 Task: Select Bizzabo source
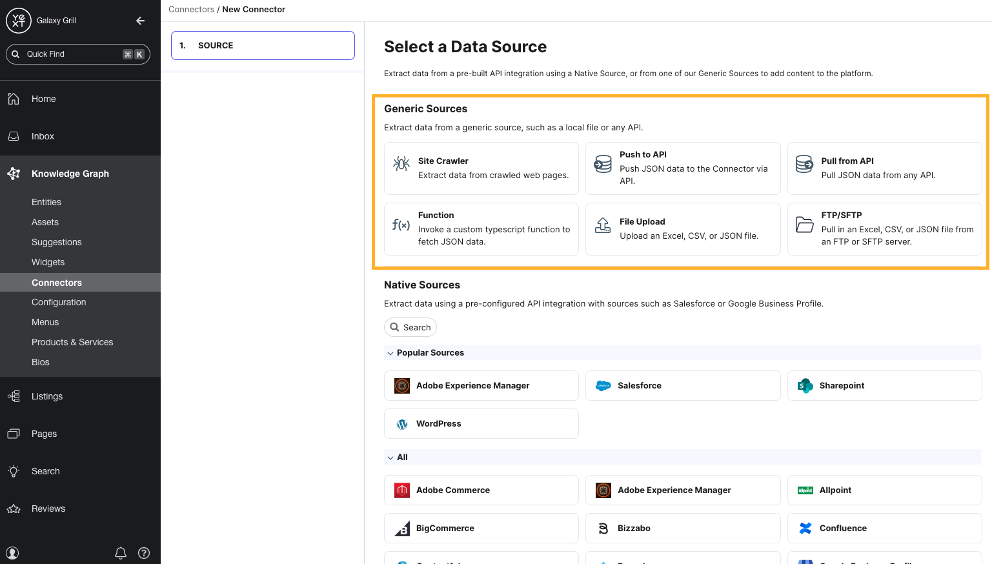[x=683, y=529]
